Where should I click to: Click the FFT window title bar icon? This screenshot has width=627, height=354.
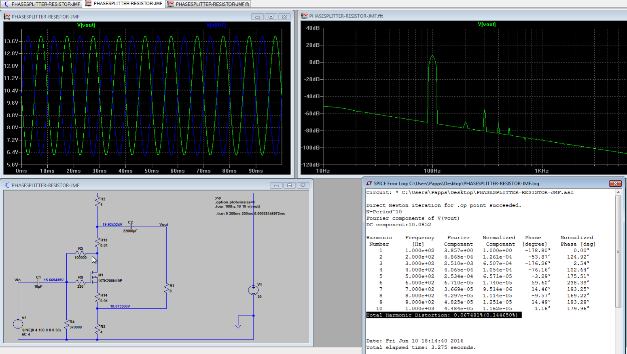[x=305, y=16]
